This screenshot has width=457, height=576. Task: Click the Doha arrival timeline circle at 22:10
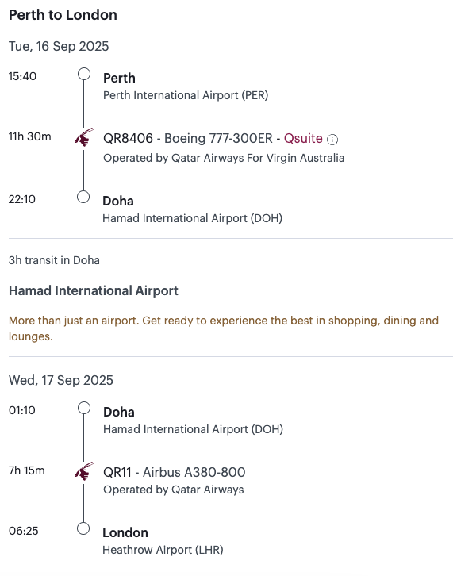click(83, 197)
